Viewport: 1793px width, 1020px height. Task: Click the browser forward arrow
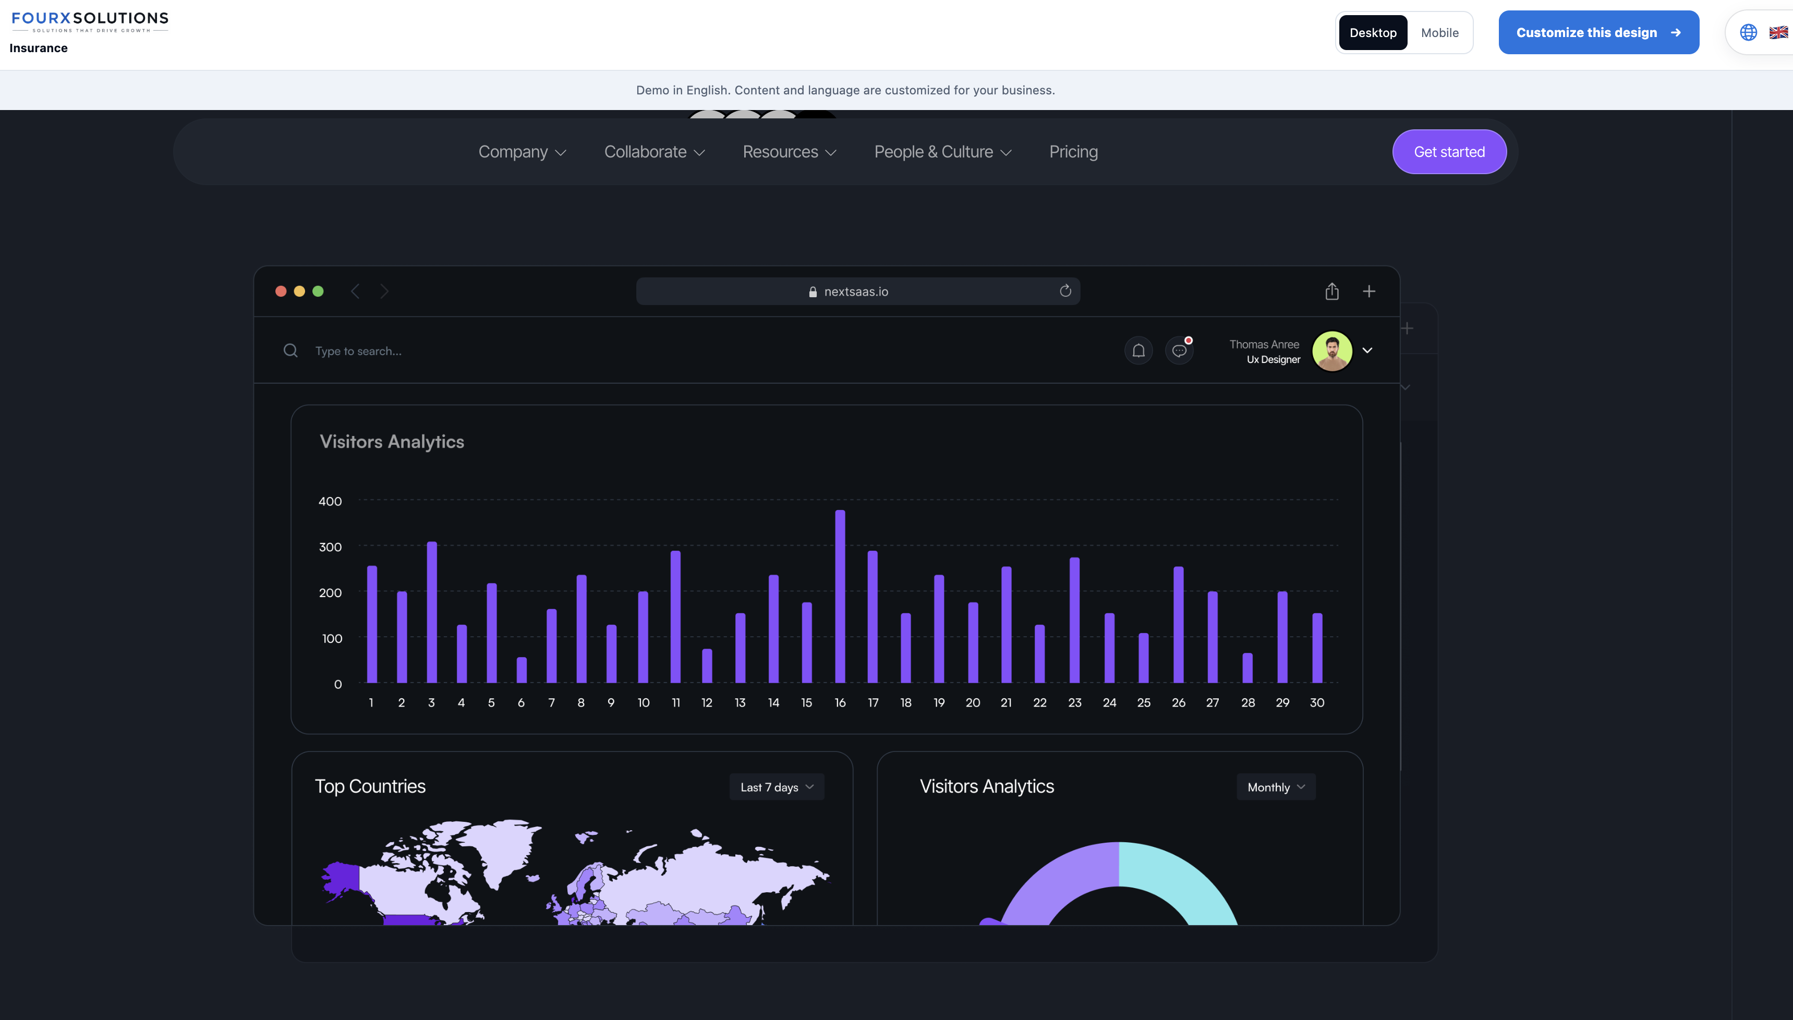(x=384, y=292)
